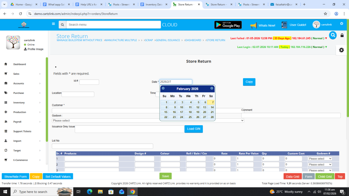
Task: Click the blue round search icon
Action: click(x=333, y=35)
